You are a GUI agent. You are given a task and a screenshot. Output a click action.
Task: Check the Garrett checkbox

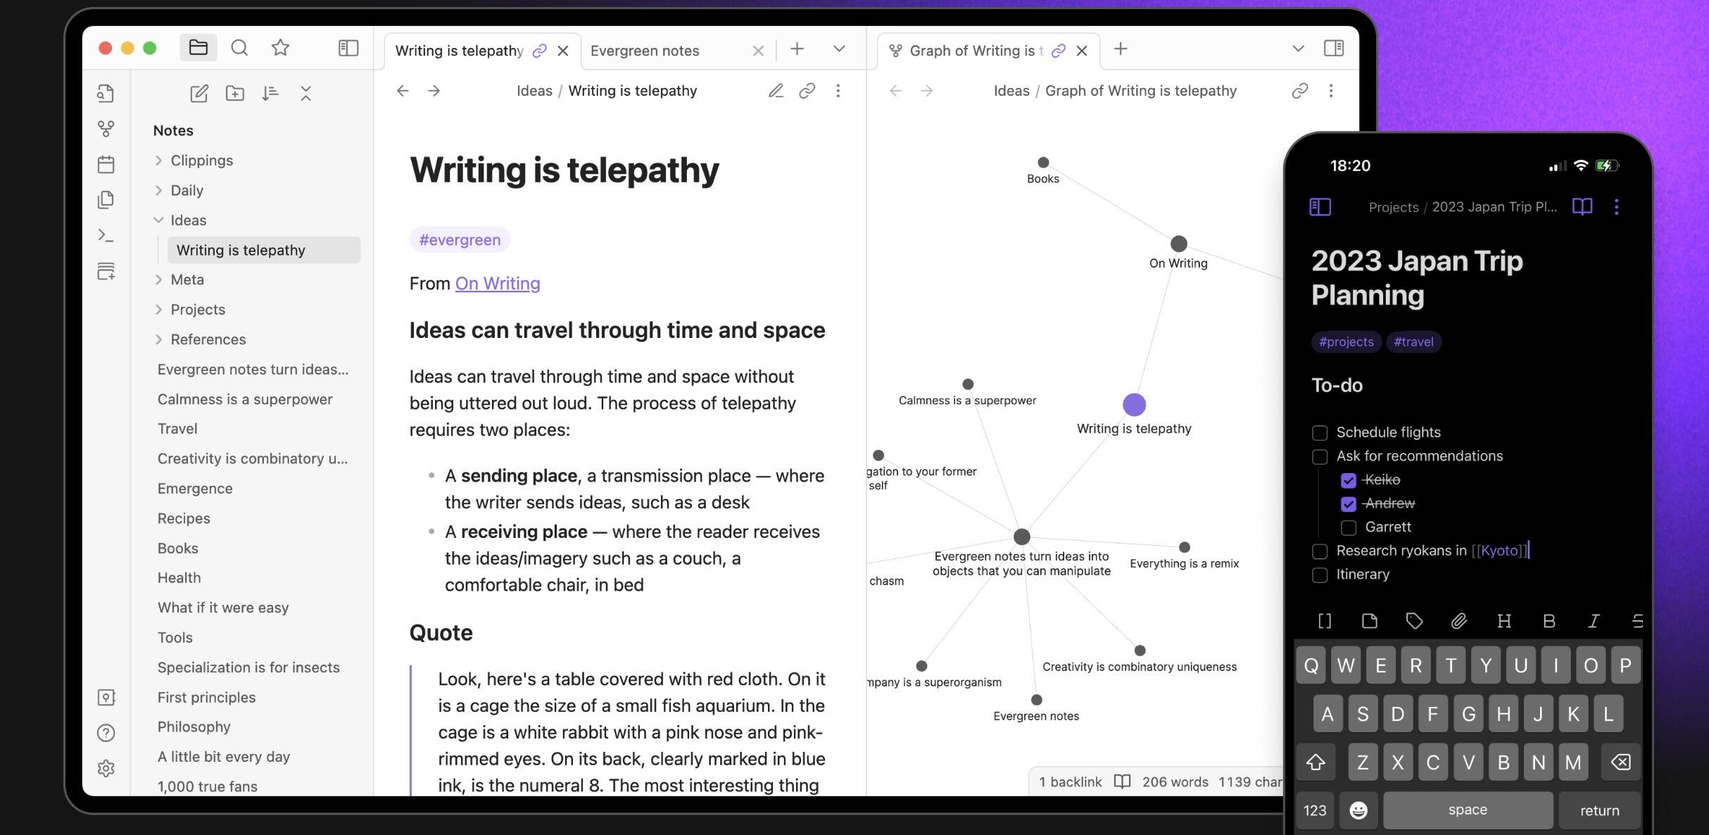pyautogui.click(x=1348, y=527)
